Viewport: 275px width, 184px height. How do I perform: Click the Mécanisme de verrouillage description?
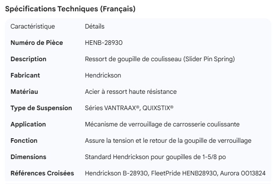tap(162, 124)
